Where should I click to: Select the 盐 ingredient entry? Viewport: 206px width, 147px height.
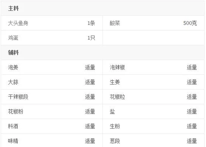(112, 112)
